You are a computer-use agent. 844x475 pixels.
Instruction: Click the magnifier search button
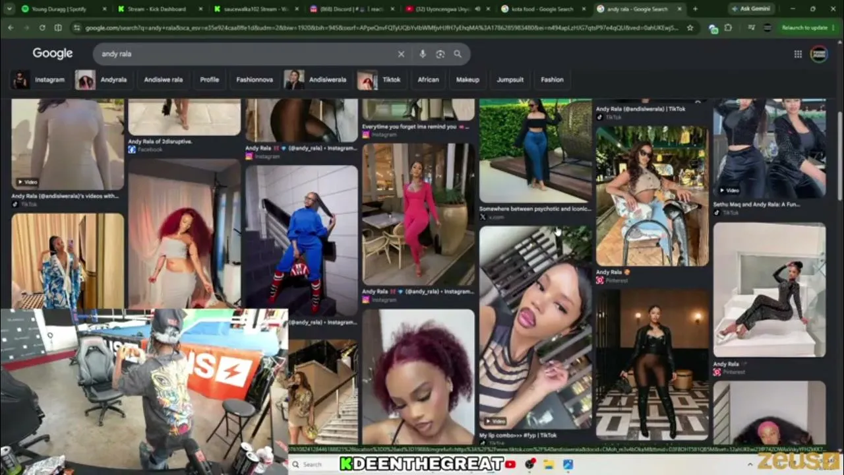tap(458, 54)
